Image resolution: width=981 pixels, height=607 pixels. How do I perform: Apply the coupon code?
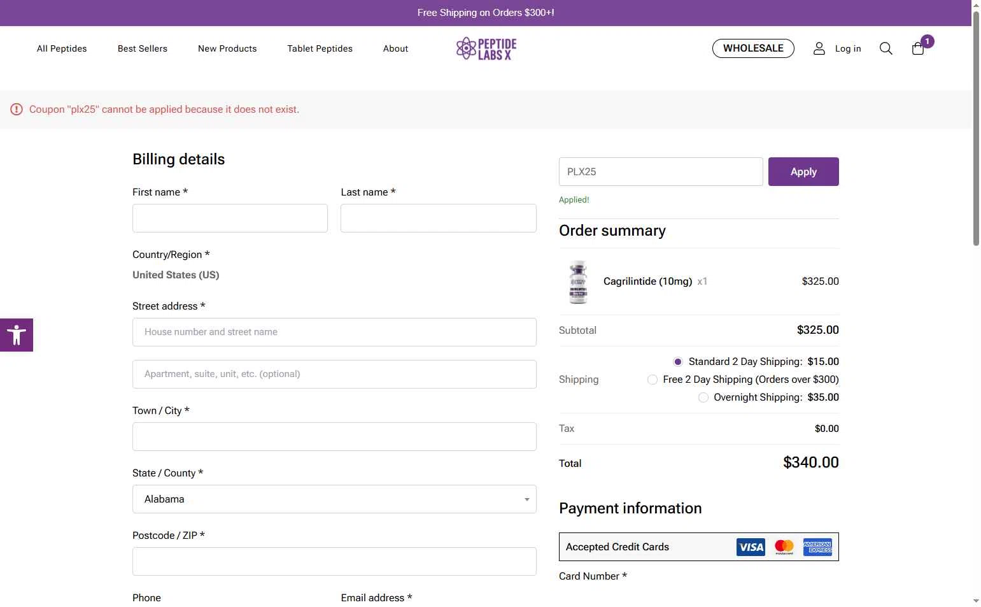[x=803, y=172]
